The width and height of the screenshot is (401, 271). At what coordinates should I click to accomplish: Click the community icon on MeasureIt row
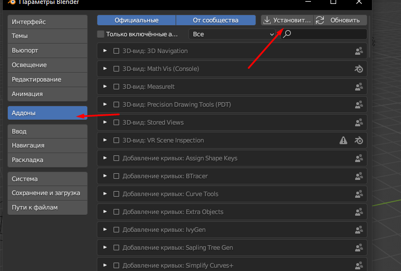pyautogui.click(x=359, y=87)
